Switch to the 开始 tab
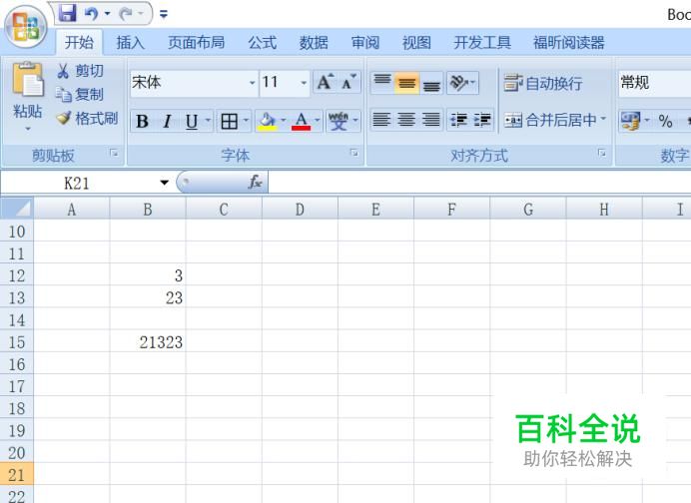The image size is (691, 503). [79, 42]
